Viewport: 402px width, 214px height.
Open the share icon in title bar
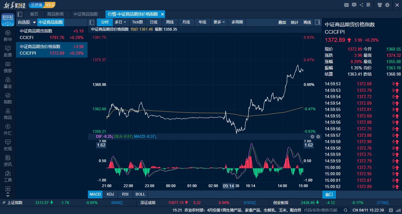click(x=361, y=5)
